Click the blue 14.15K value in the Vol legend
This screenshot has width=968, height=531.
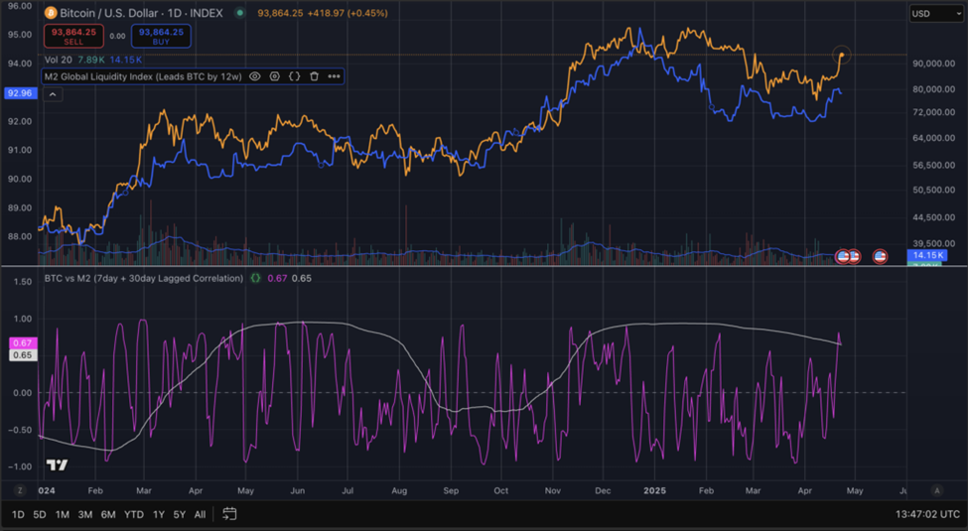(125, 60)
